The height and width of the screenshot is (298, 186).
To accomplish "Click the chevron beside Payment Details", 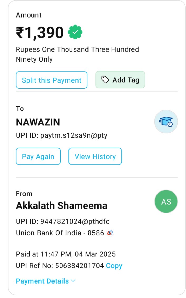I will pos(73,281).
